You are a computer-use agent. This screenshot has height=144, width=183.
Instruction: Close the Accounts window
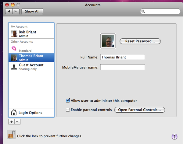click(7, 5)
